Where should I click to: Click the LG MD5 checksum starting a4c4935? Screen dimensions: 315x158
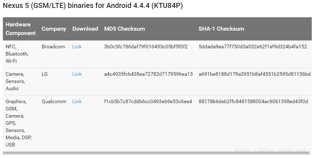[x=148, y=74]
